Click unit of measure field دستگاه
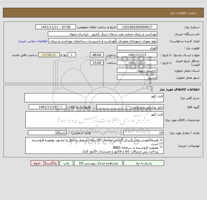207x200 pixels. coord(47,133)
